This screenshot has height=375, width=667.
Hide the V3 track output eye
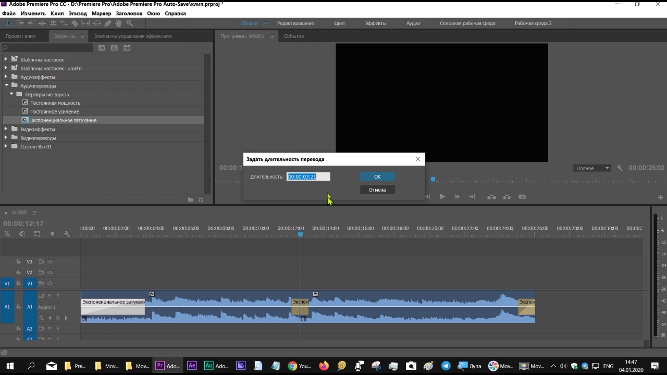[50, 261]
